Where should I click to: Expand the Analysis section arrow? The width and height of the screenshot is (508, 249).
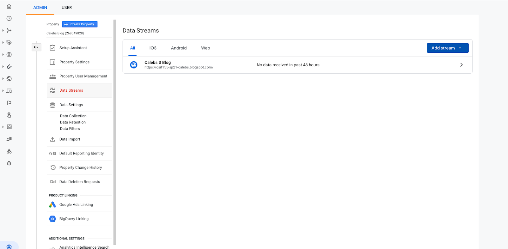(3, 127)
